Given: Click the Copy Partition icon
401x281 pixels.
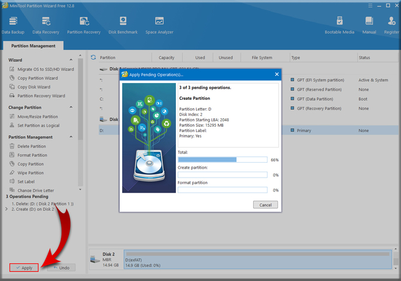Looking at the screenshot, I should (12, 164).
